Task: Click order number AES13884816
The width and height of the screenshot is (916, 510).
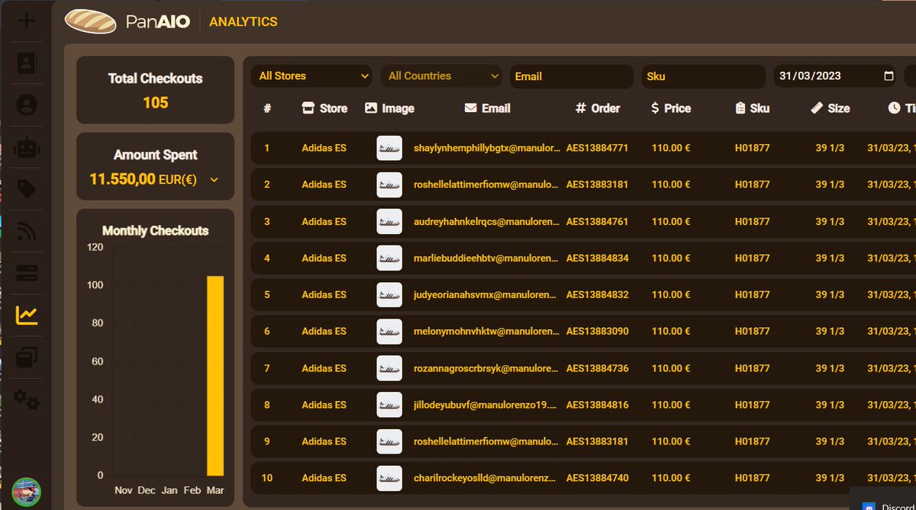Action: point(598,405)
